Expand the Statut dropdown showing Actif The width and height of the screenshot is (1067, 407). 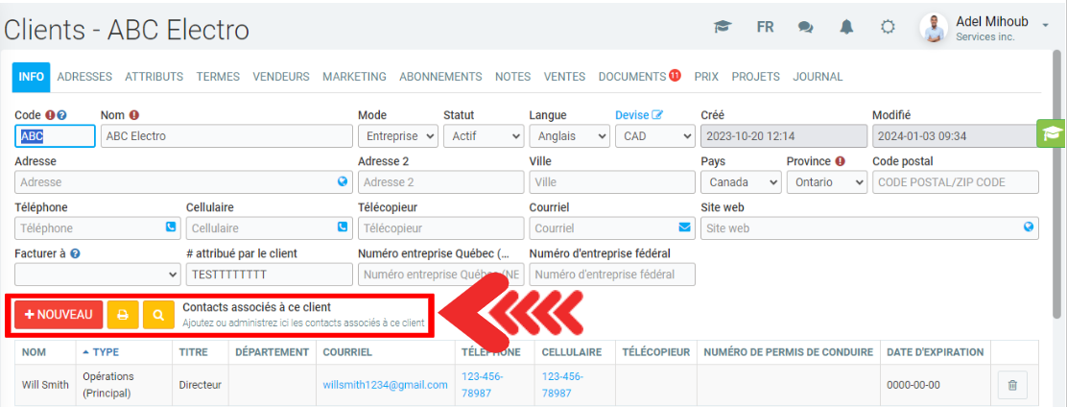click(483, 136)
